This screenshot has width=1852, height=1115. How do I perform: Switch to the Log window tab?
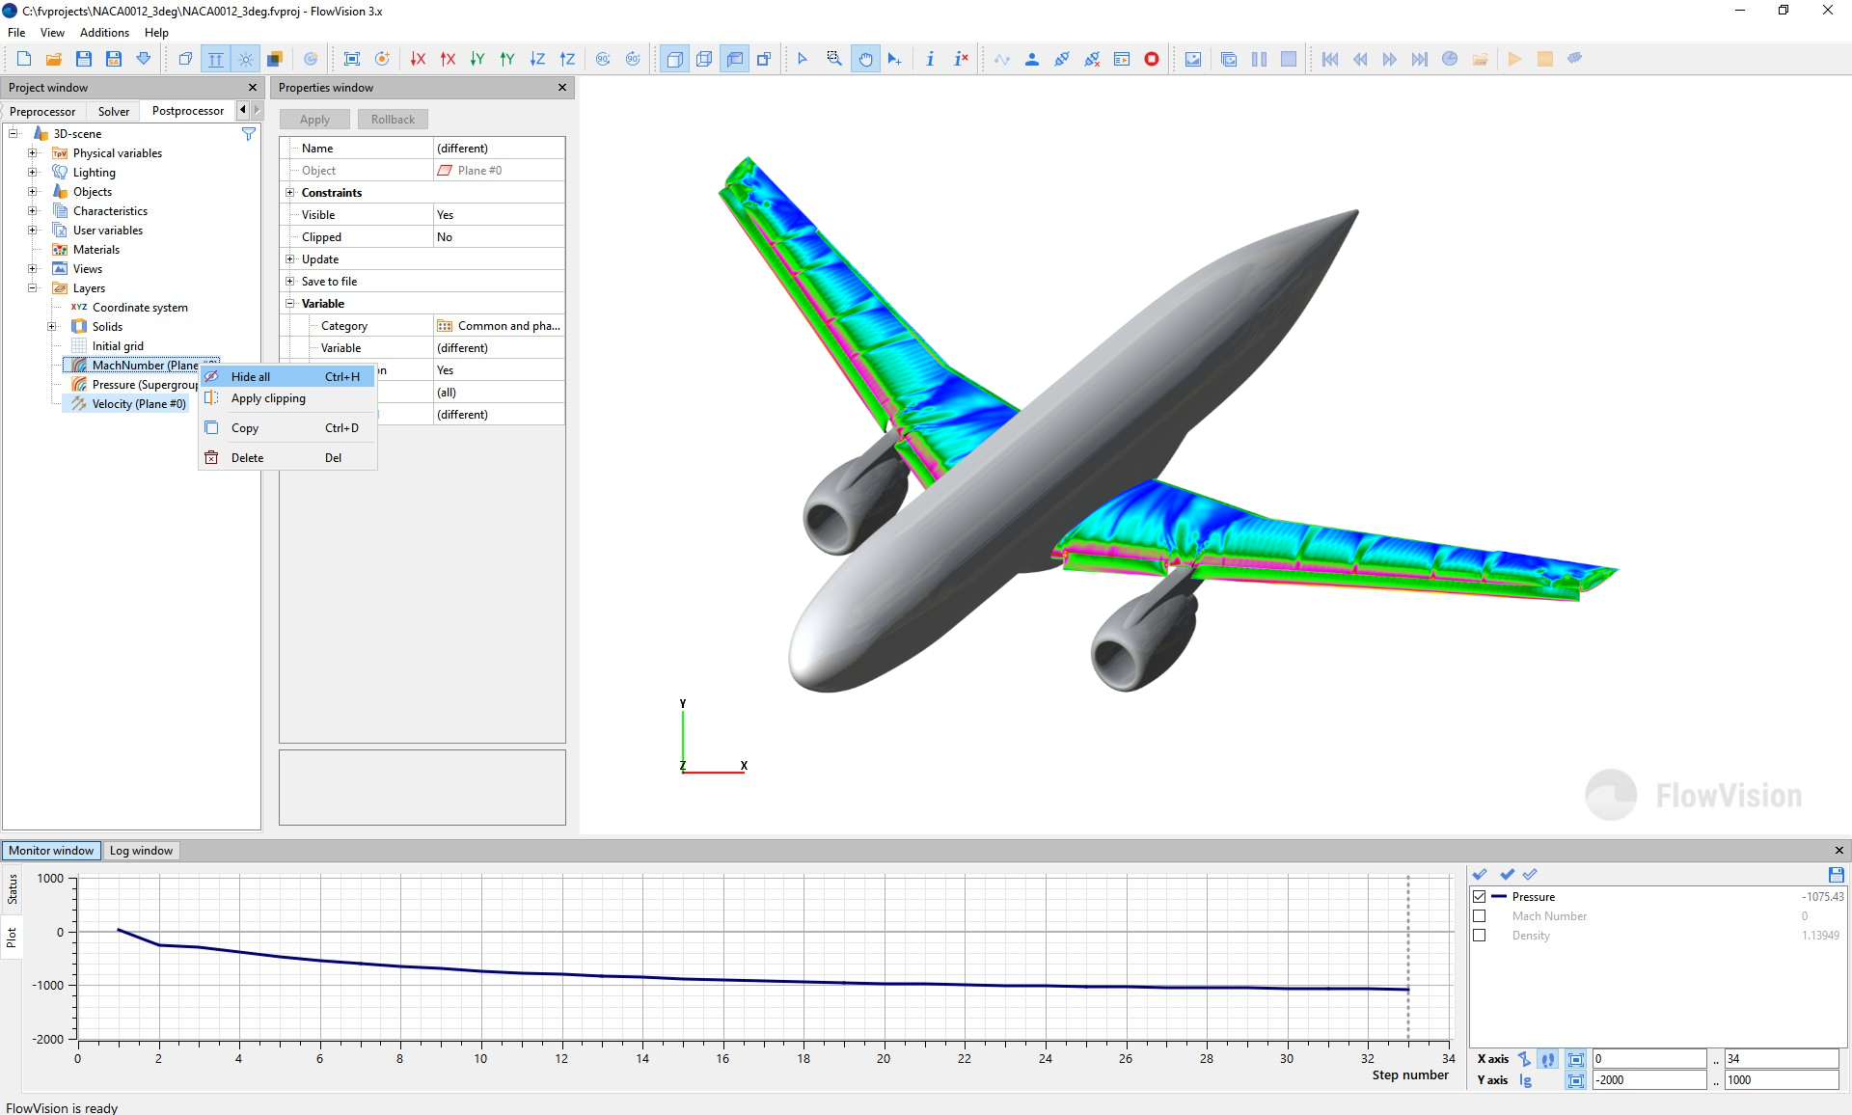pyautogui.click(x=141, y=851)
